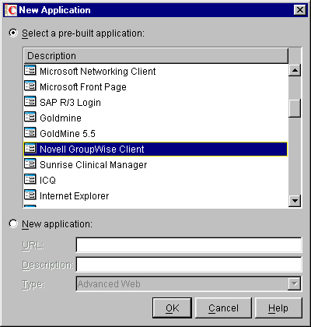Click the Description column header
This screenshot has width=311, height=327.
(156, 56)
